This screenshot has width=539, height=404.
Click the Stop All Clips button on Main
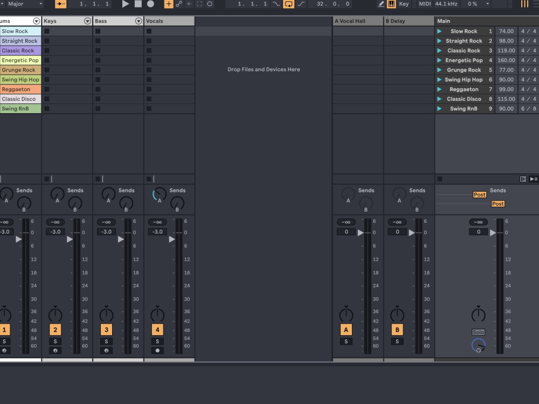440,179
